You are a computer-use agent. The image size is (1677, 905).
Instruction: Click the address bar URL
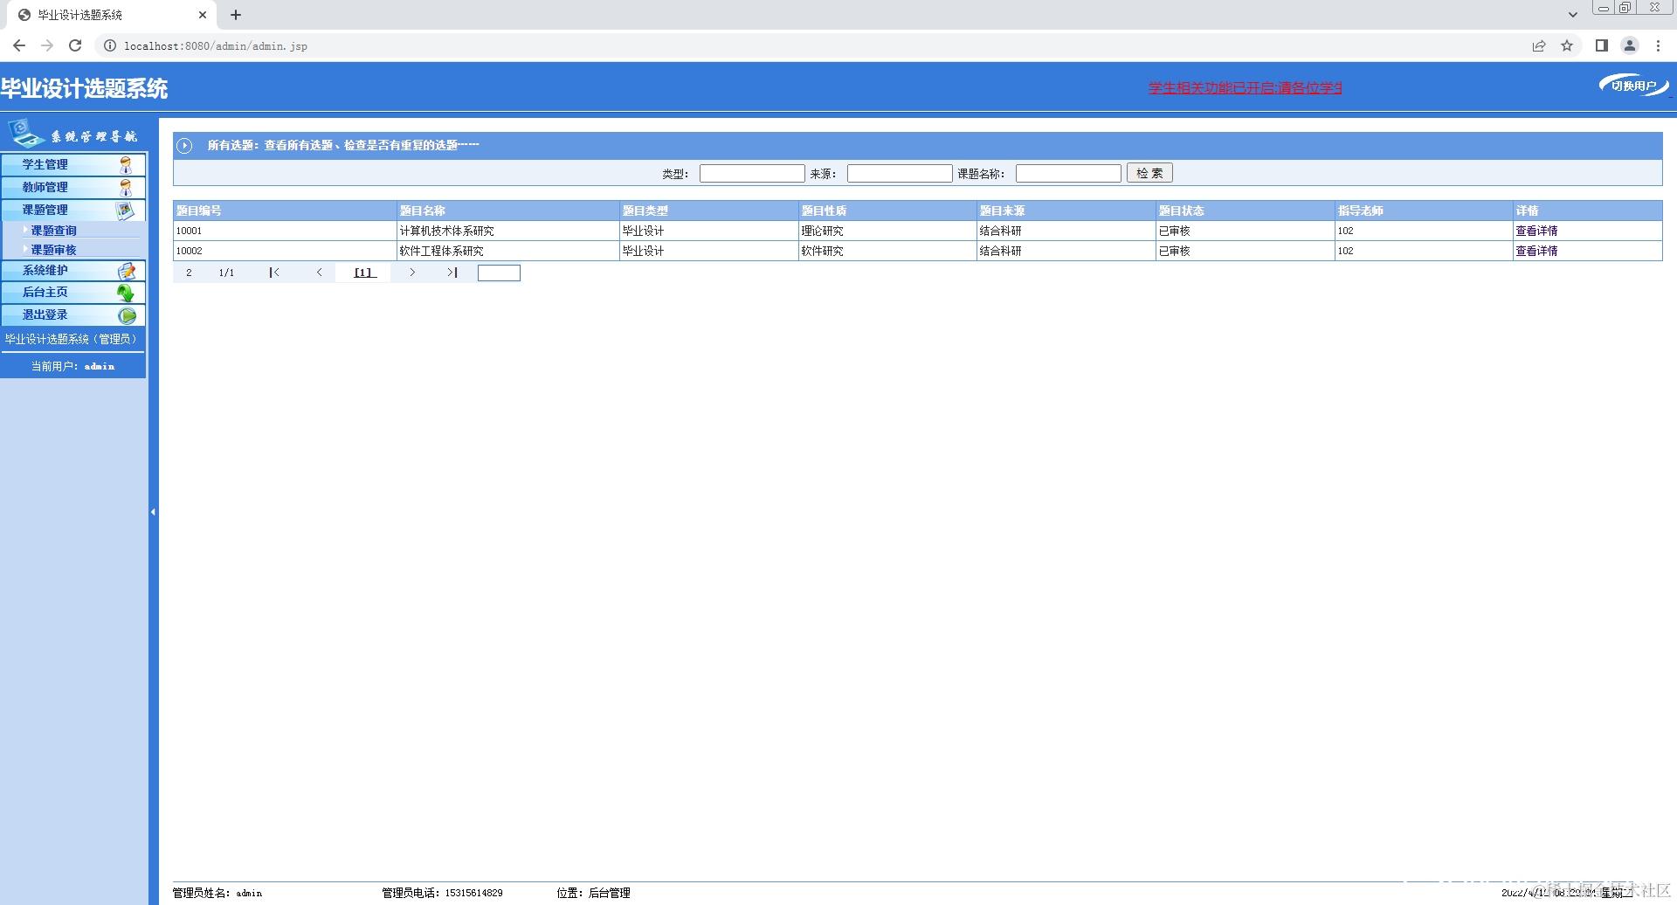tap(216, 45)
